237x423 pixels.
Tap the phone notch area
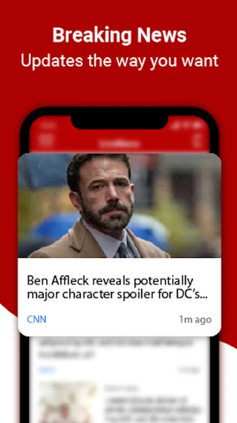tap(119, 122)
